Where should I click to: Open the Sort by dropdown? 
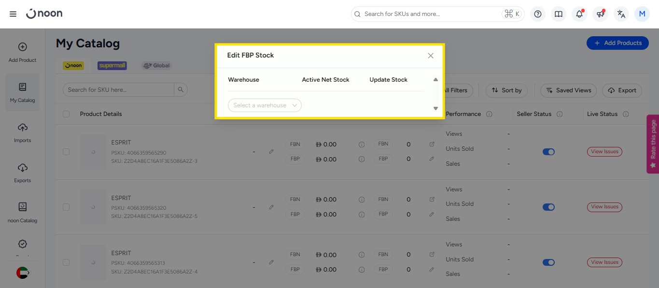coord(506,90)
